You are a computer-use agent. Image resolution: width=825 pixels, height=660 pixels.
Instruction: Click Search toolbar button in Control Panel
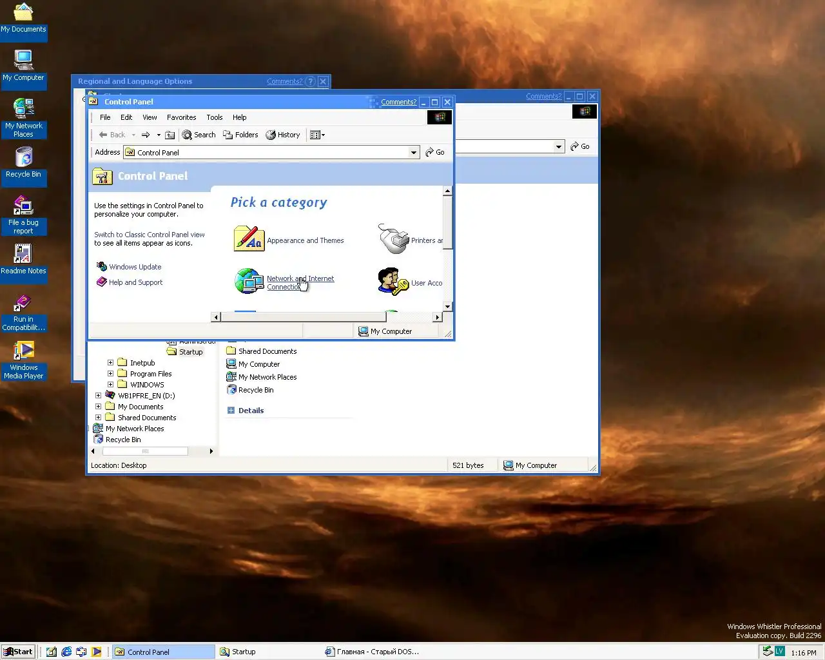[x=199, y=135]
